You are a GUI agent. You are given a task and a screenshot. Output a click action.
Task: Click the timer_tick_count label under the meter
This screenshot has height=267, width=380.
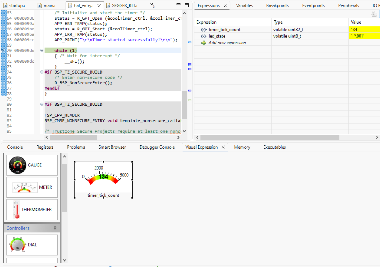coord(103,195)
